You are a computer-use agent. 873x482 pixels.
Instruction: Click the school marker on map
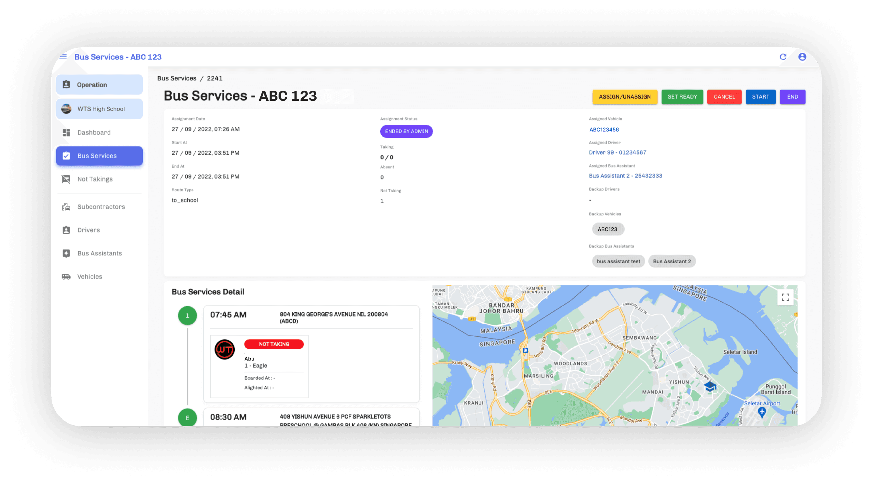pos(710,386)
